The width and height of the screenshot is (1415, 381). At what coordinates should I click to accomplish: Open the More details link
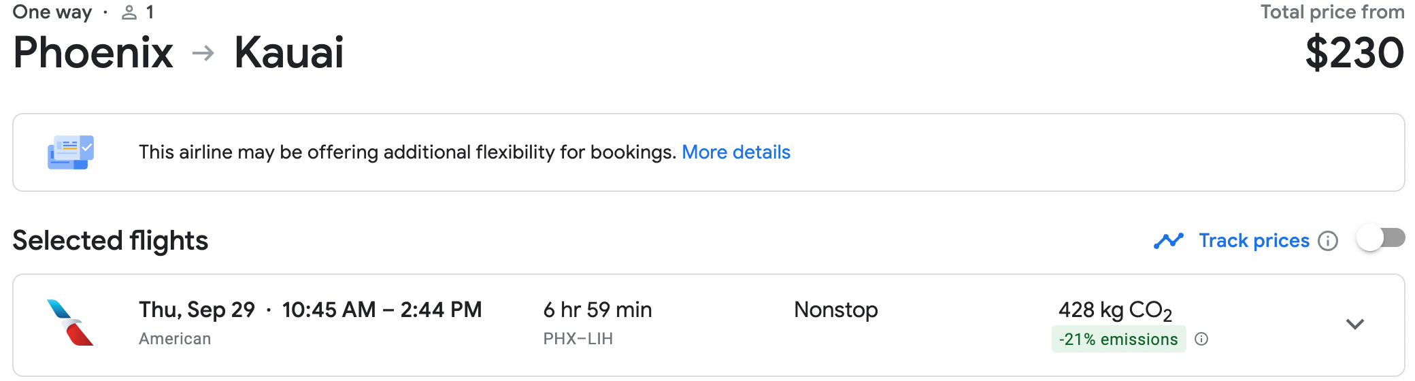click(736, 152)
